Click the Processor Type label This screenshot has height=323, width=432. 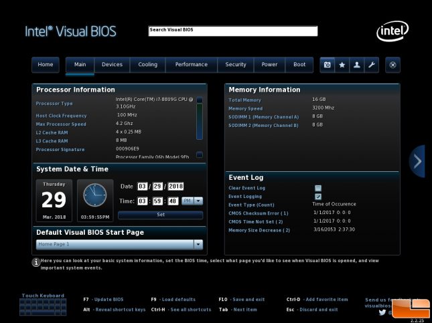(54, 104)
